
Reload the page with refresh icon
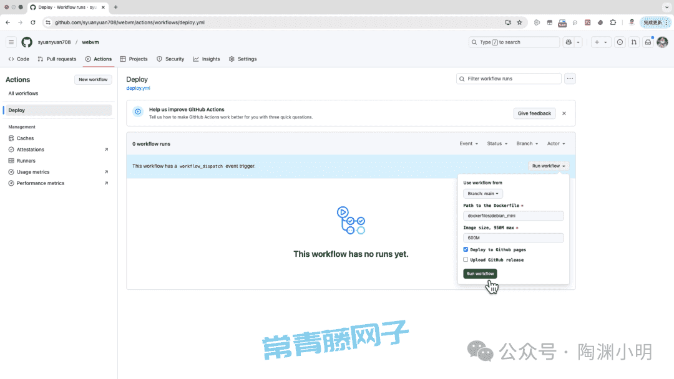coord(32,22)
